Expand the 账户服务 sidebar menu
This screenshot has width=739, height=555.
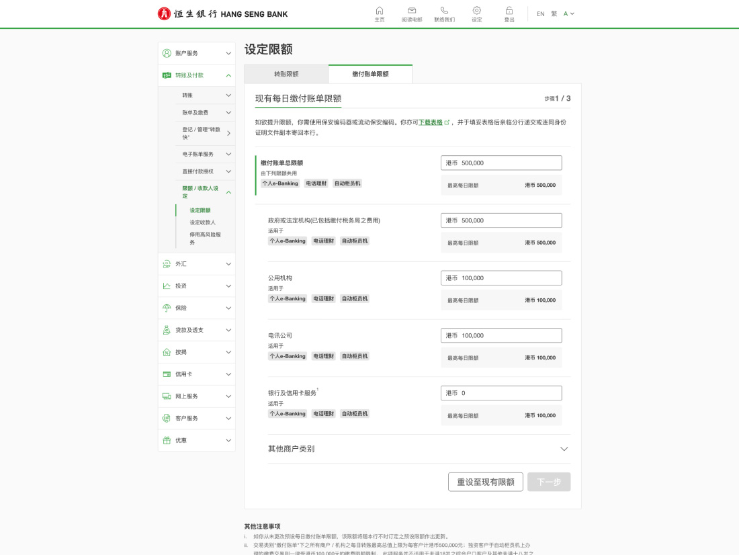pyautogui.click(x=228, y=53)
